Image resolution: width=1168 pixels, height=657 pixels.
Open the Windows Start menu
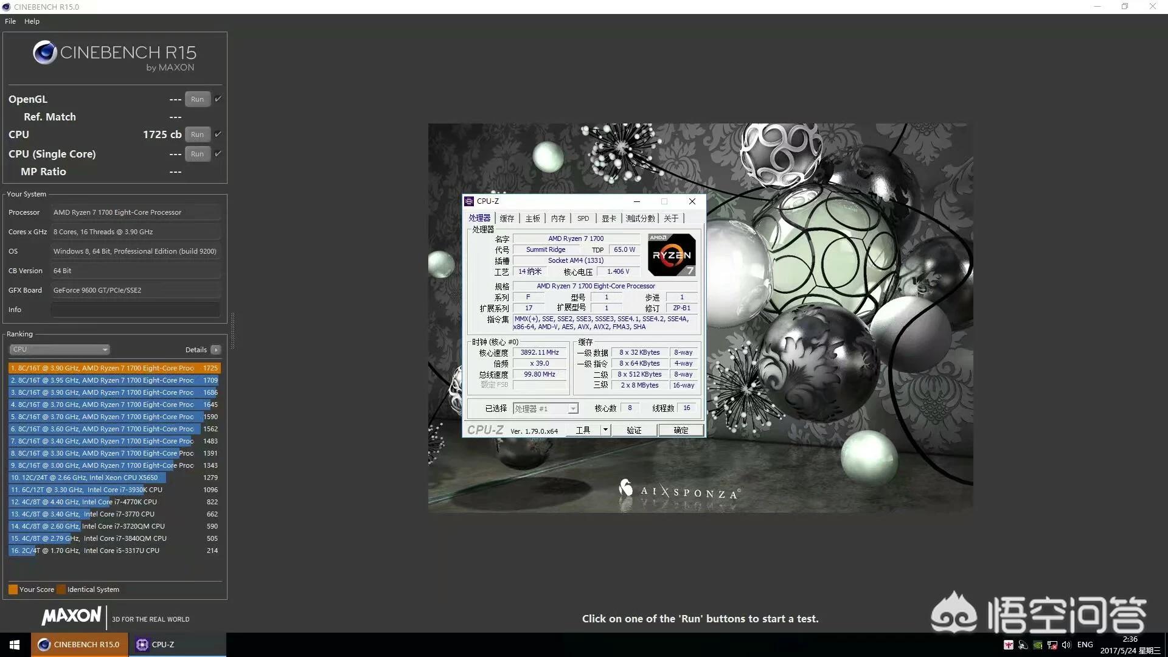point(15,645)
